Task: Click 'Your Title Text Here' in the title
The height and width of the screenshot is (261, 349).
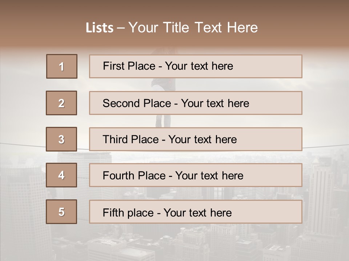Action: tap(193, 28)
